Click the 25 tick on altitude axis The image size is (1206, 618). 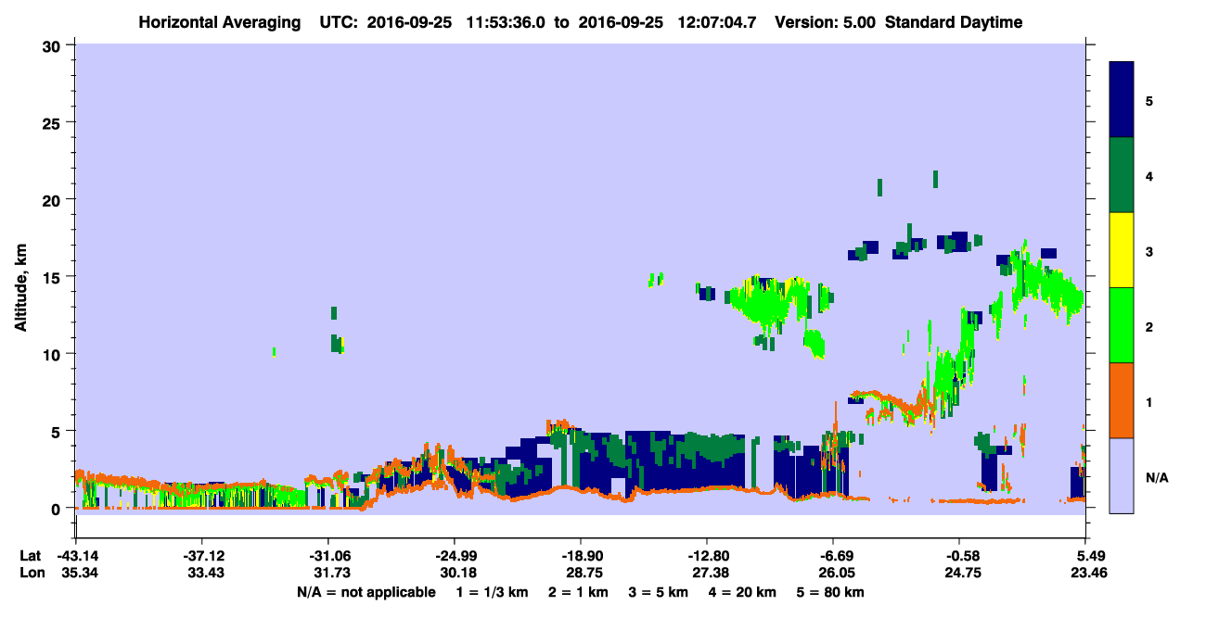[x=54, y=122]
